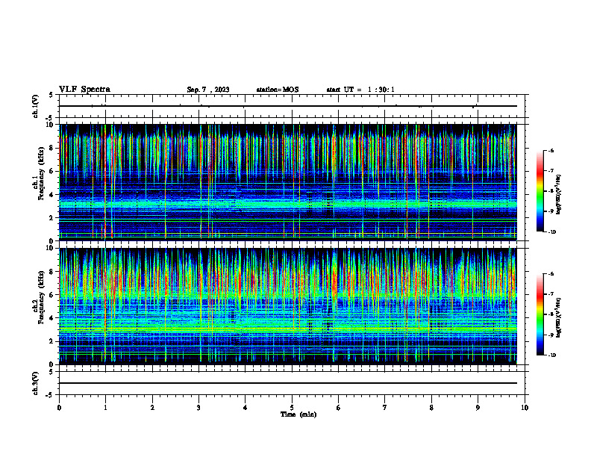Click the x-axis tick label "9"
Image resolution: width=591 pixels, height=457 pixels.
[x=478, y=407]
